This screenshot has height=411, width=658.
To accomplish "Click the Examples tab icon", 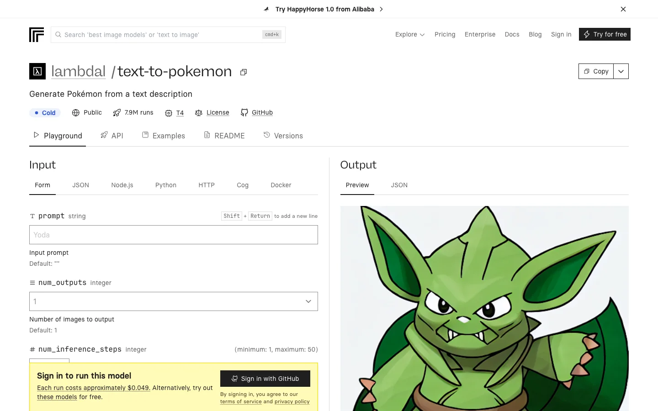I will click(145, 135).
